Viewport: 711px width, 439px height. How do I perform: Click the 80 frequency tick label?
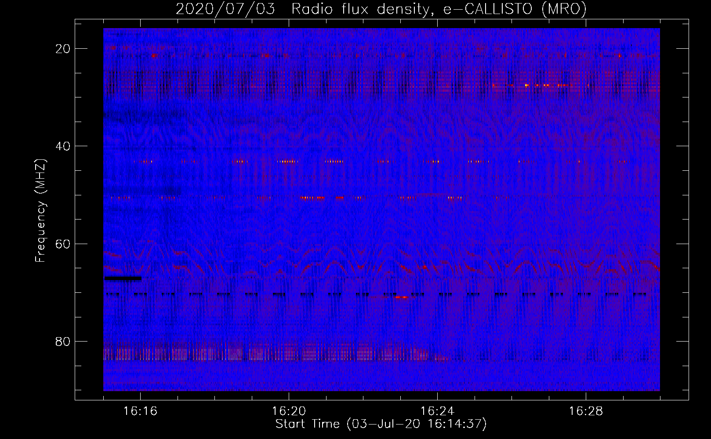pos(63,342)
